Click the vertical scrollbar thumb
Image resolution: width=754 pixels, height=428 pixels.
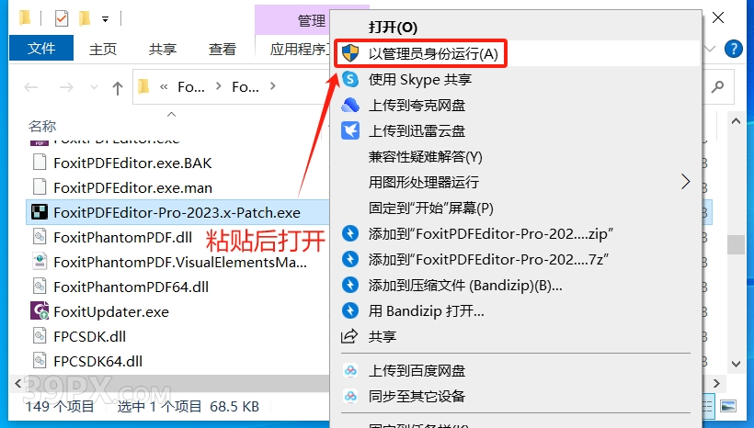[736, 244]
